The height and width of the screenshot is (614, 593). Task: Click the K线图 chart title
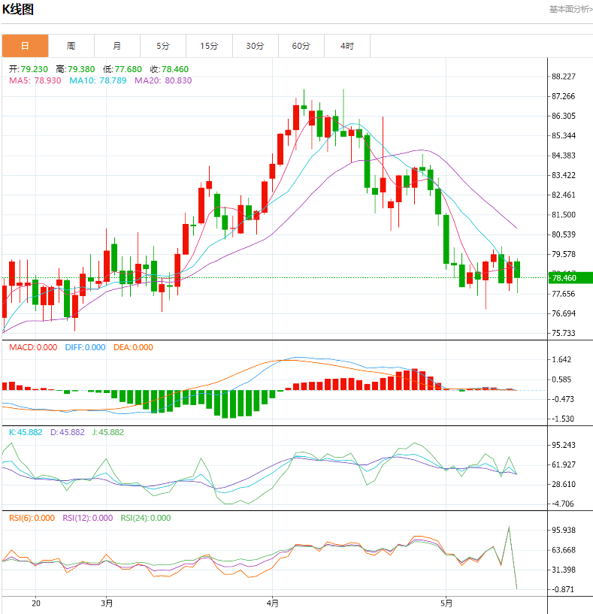click(x=18, y=9)
